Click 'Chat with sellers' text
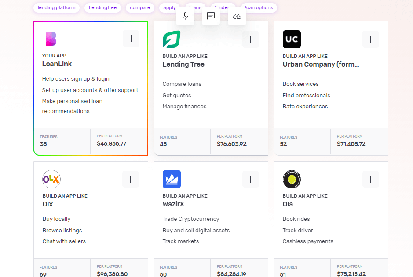 64,241
